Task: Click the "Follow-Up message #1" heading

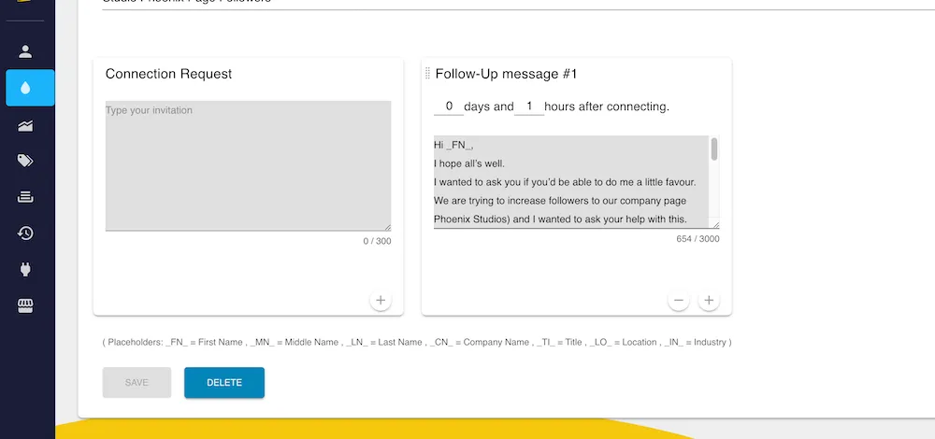Action: click(x=506, y=74)
